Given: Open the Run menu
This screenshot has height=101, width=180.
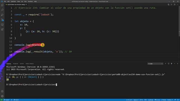Looking at the screenshot, I should (x=25, y=1).
